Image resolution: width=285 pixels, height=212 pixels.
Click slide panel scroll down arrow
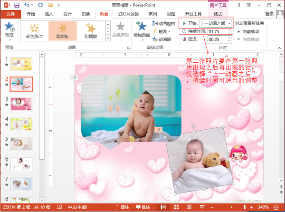coord(42,200)
